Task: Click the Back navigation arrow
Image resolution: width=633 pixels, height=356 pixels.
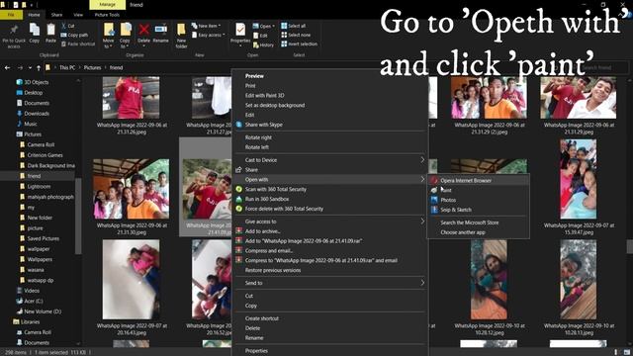Action: 7,68
